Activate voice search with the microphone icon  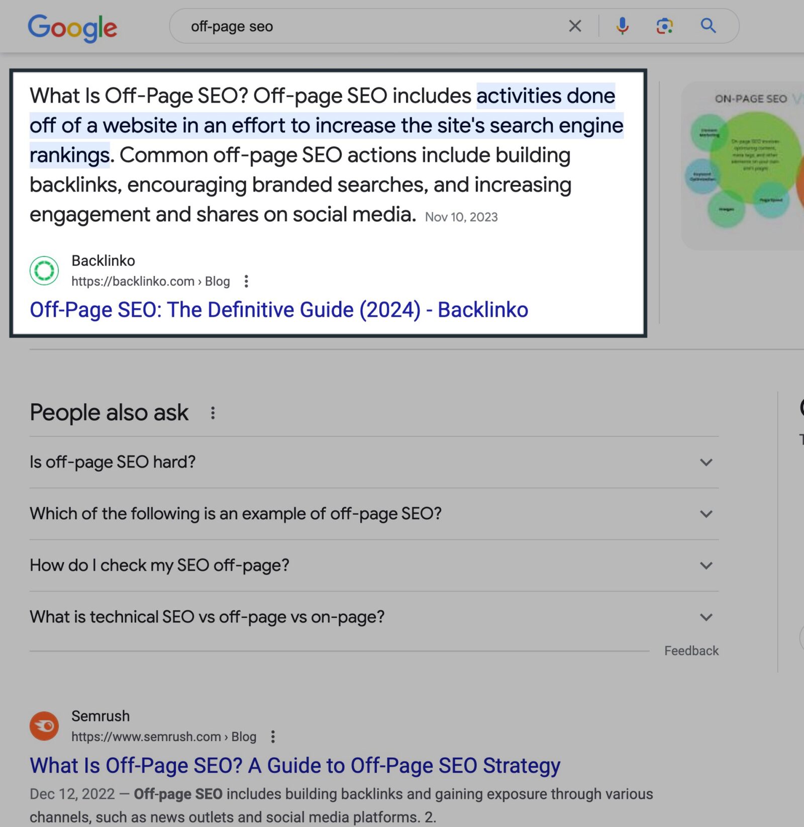tap(622, 26)
